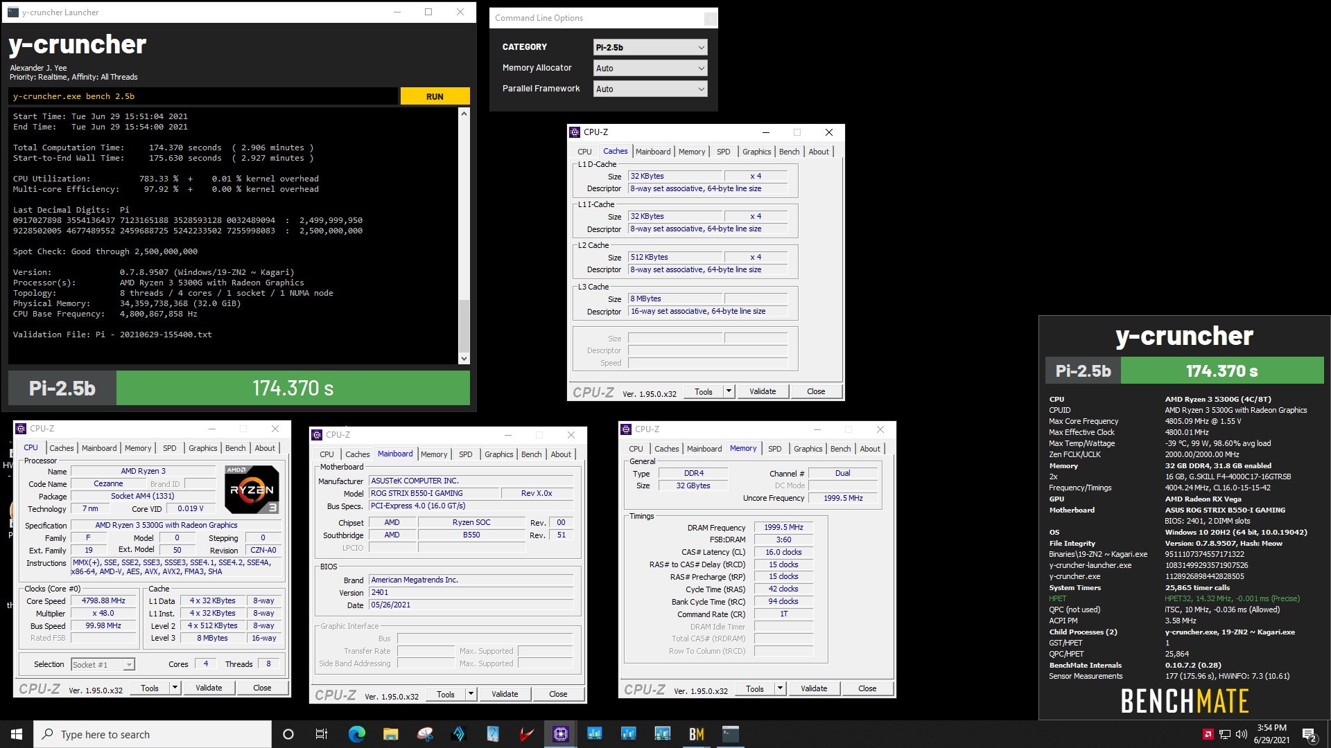The image size is (1331, 748).
Task: Open the CATEGORY dropdown showing Pi-2.5b
Action: tap(650, 47)
